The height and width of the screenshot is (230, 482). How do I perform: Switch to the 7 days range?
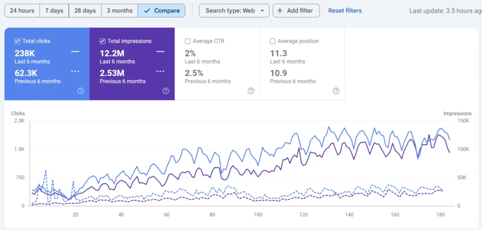[54, 11]
